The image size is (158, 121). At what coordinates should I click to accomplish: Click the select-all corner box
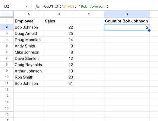tap(7, 14)
